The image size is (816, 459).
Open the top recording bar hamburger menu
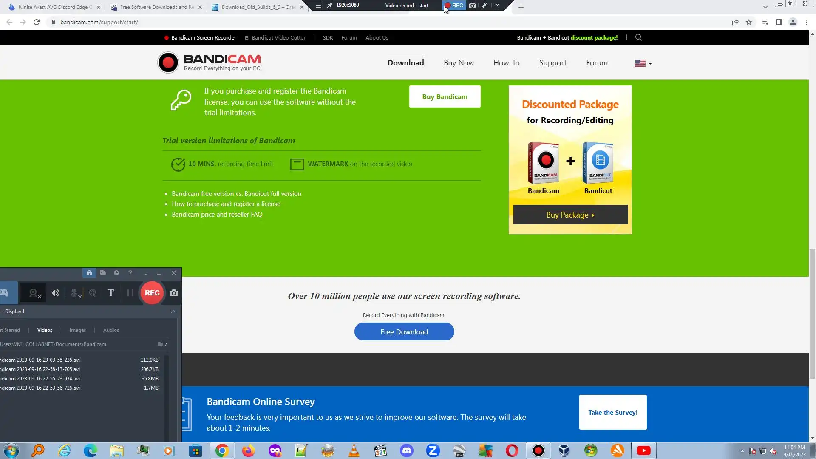pos(318,6)
